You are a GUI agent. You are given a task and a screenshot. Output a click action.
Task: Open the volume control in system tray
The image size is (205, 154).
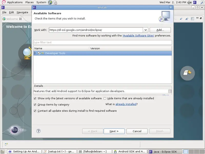[x=189, y=2]
